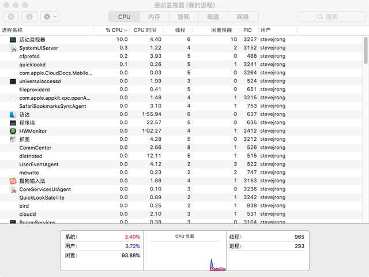Select the CoreServicesUIAgent icon
Viewport: 369px width, 277px height.
coord(13,189)
